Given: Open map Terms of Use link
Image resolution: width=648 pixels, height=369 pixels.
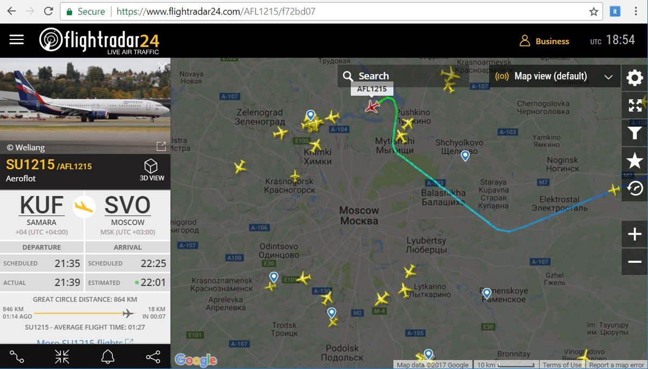Looking at the screenshot, I should click(x=563, y=365).
